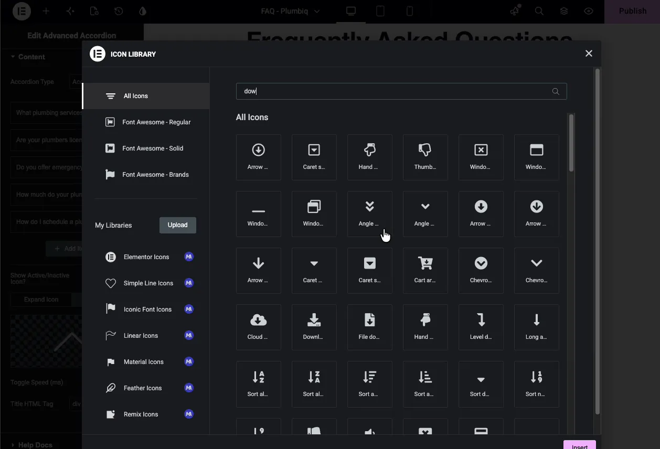
Task: Choose the outlined Caret square down icon
Action: point(314,157)
